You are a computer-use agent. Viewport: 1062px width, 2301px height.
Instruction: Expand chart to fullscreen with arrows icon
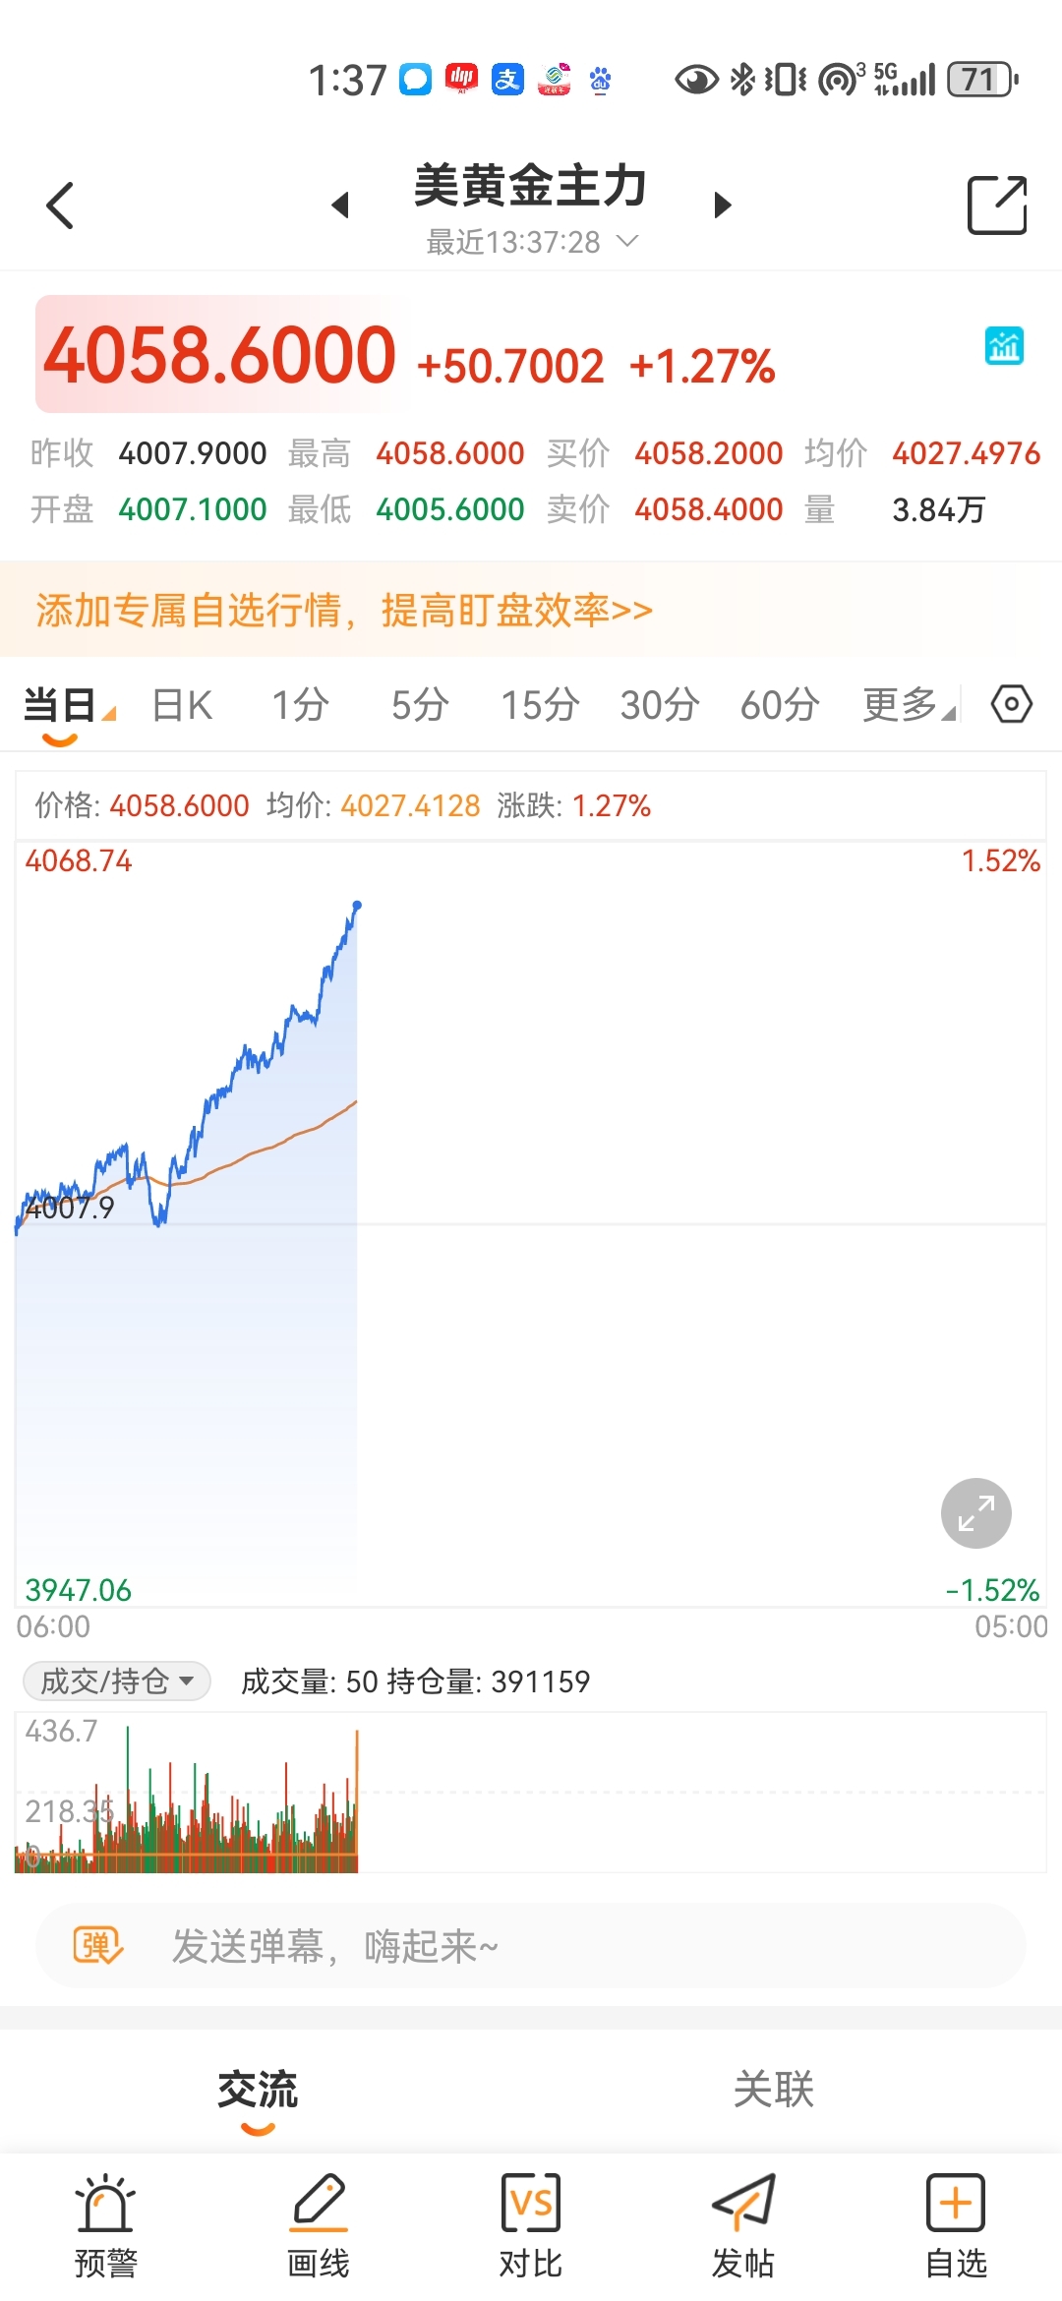(x=976, y=1513)
